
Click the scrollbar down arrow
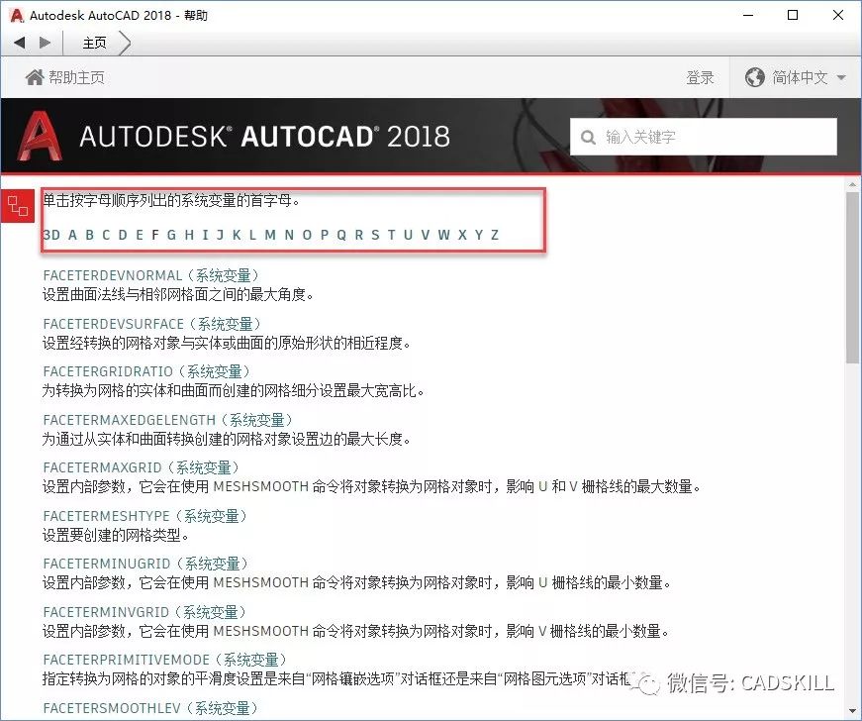(x=853, y=711)
